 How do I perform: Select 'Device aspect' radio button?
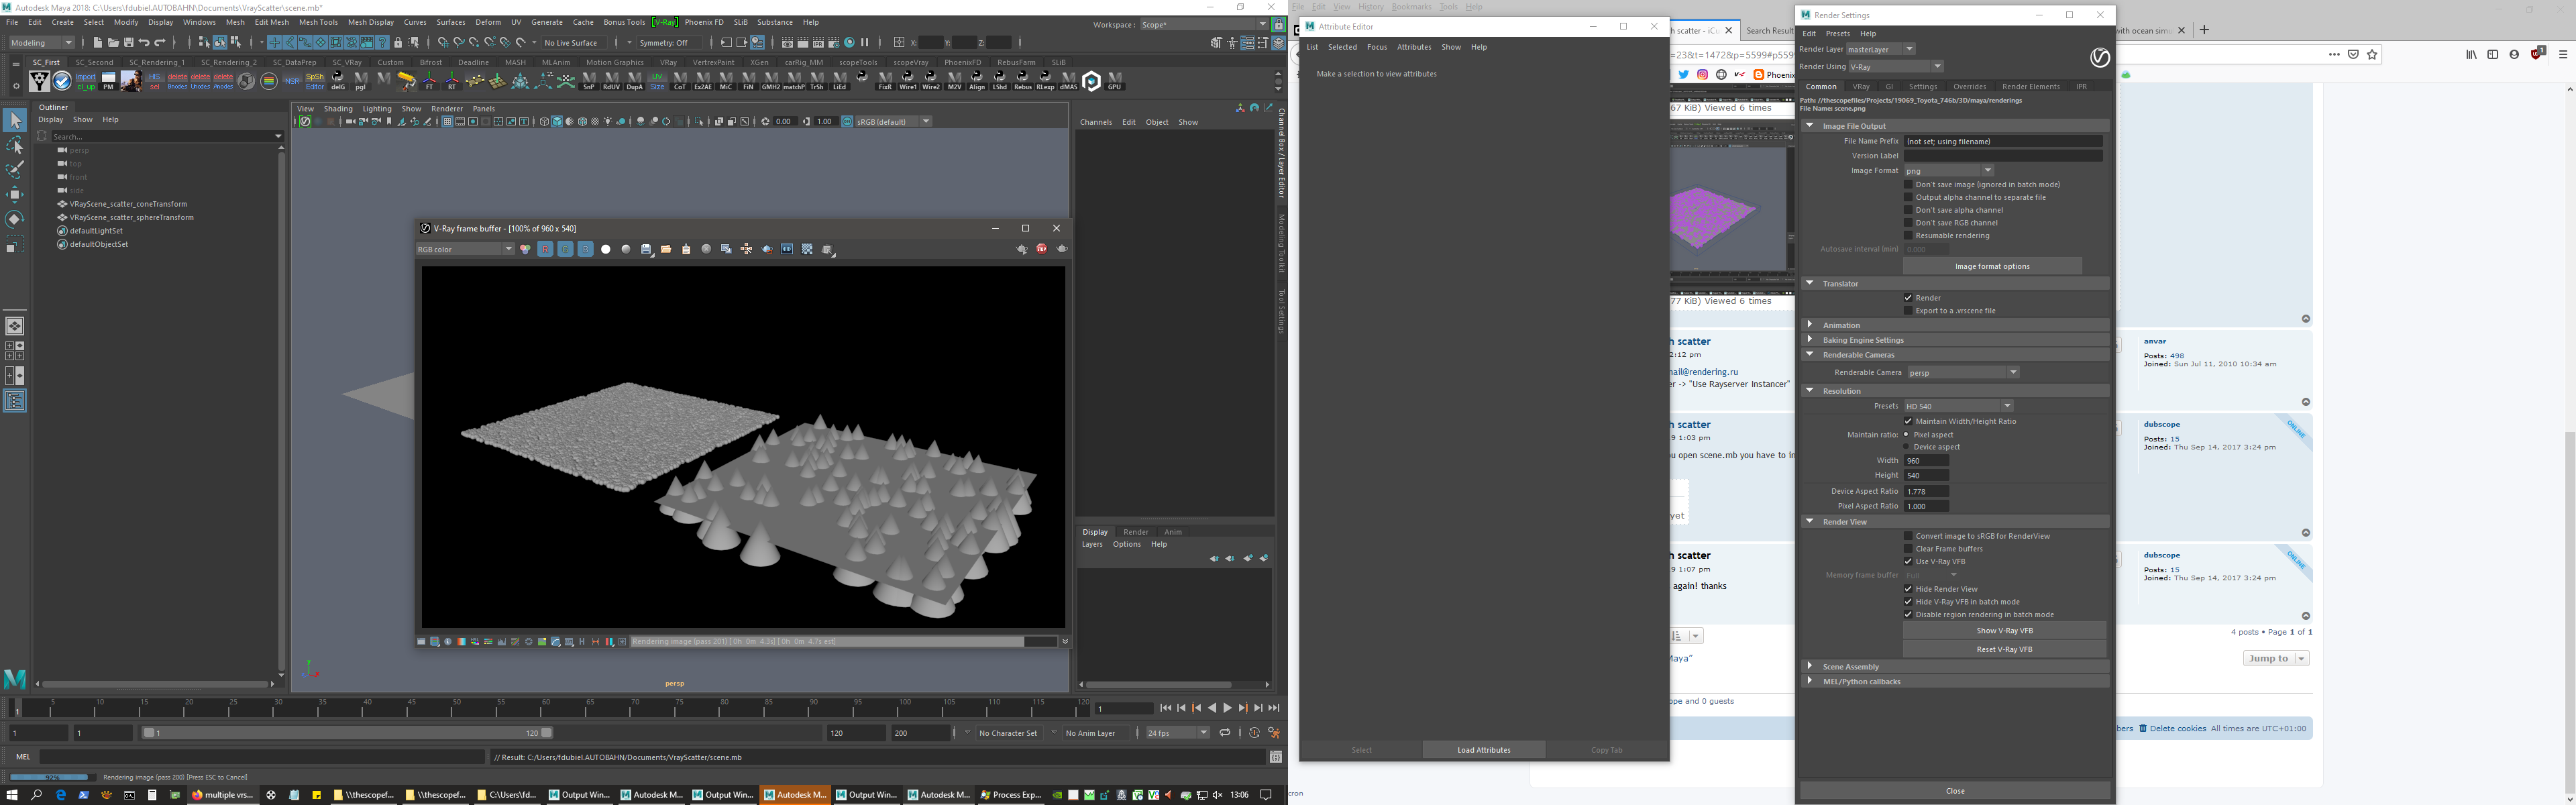pos(1907,447)
